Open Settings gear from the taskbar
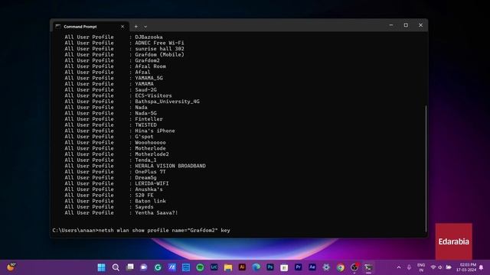 click(x=326, y=267)
